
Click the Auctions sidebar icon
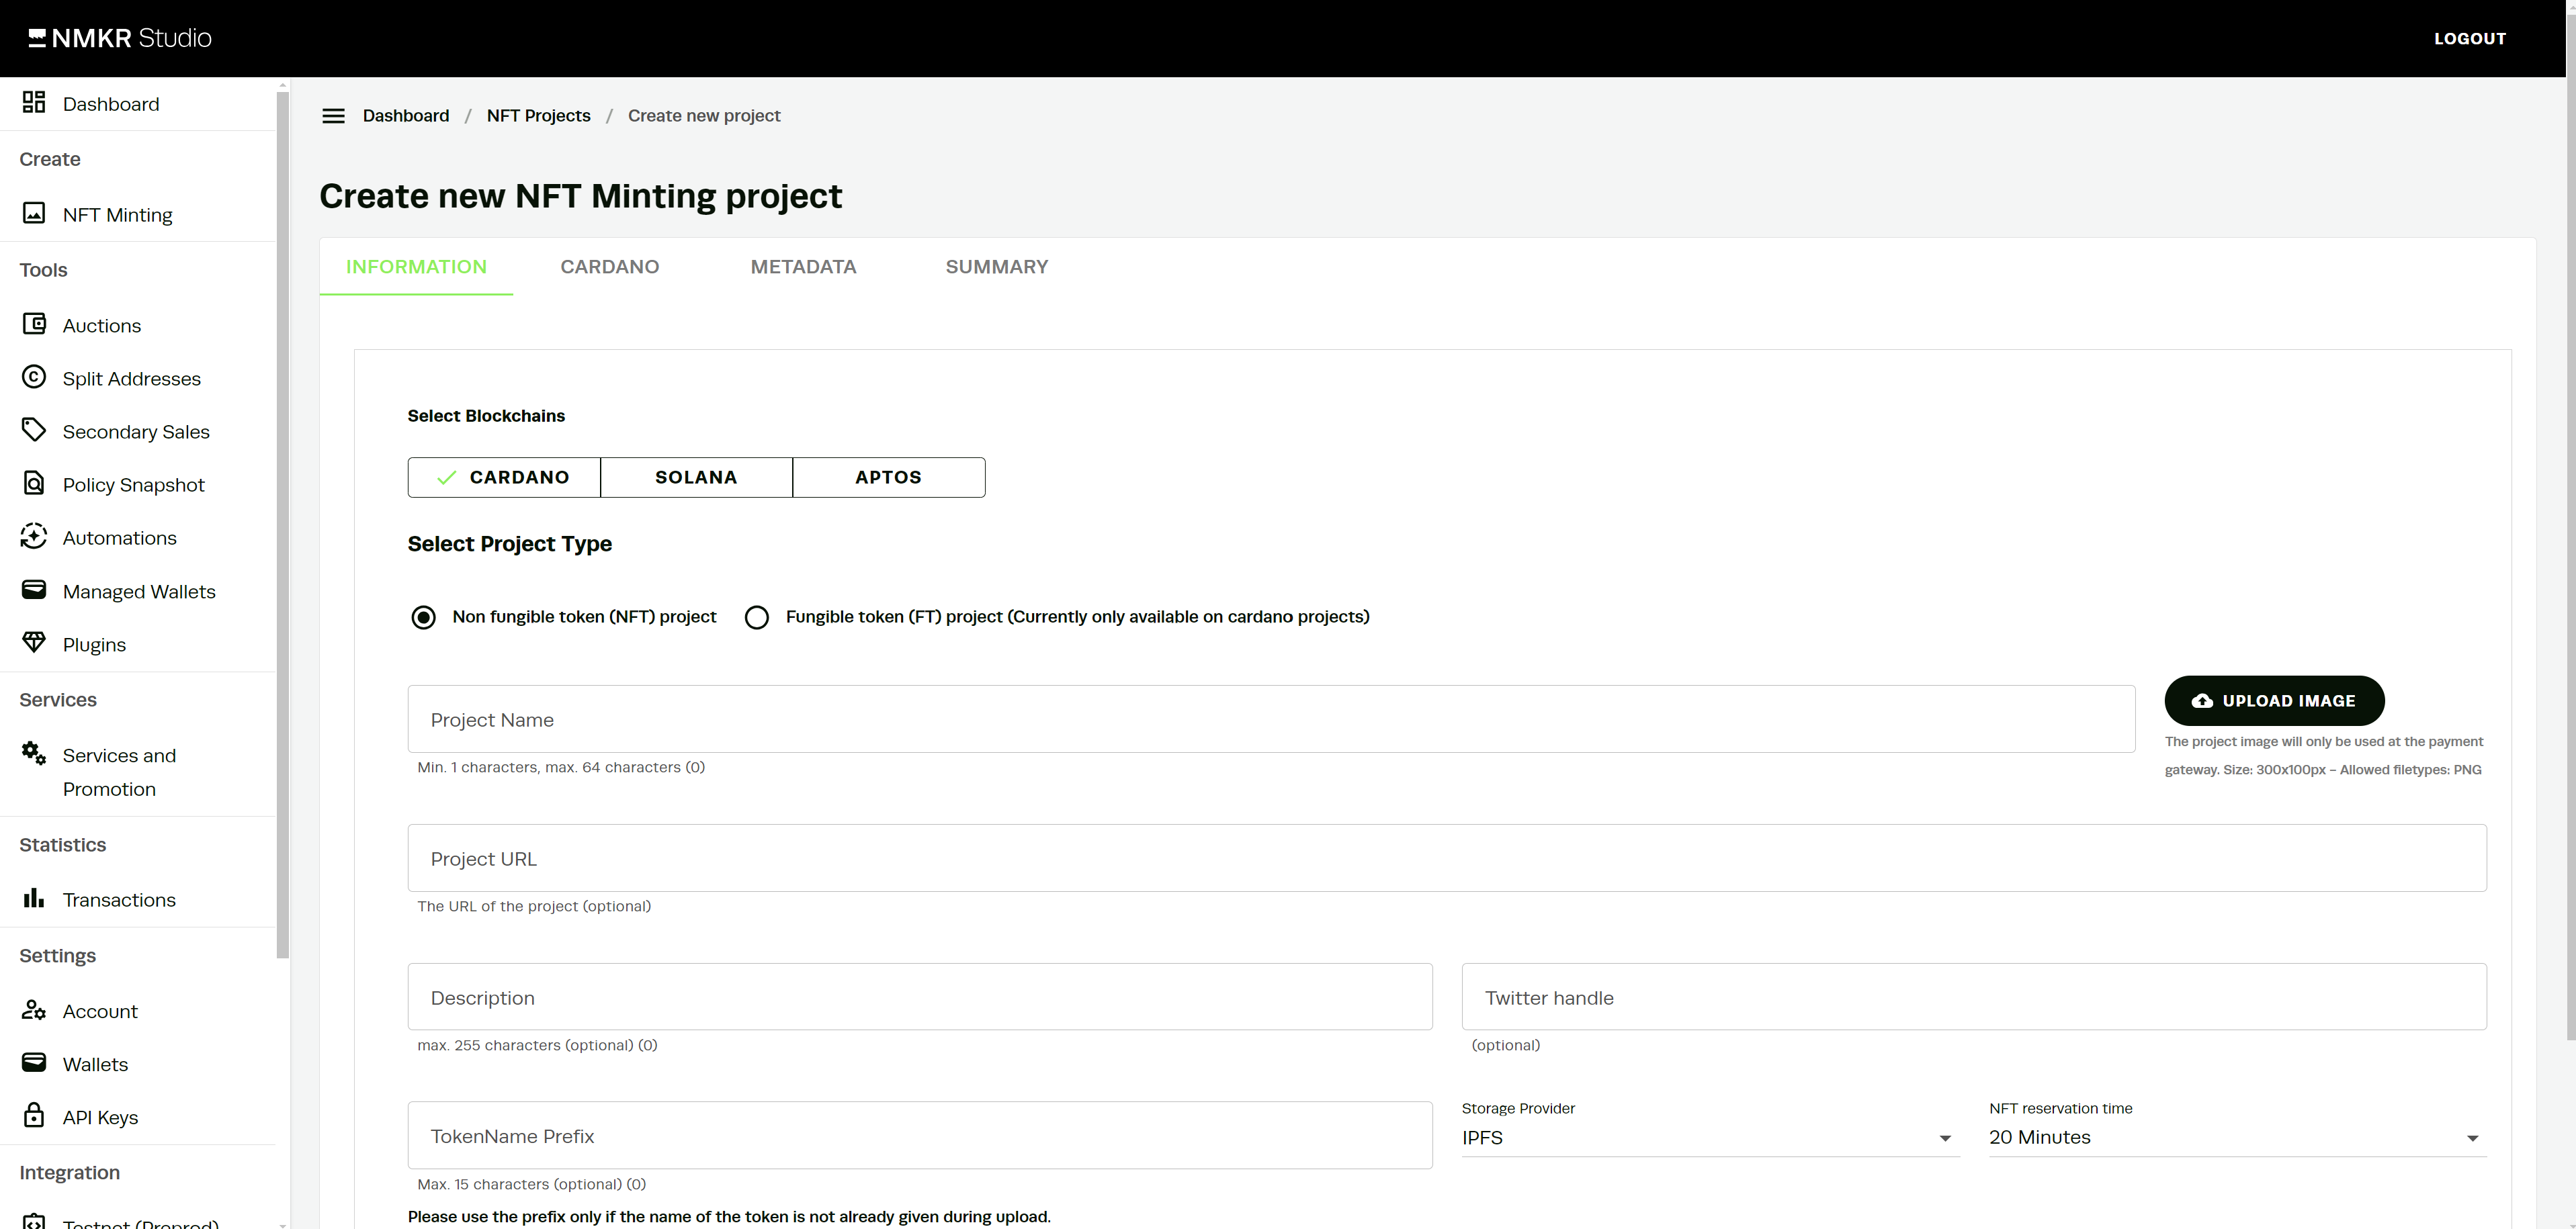click(34, 324)
